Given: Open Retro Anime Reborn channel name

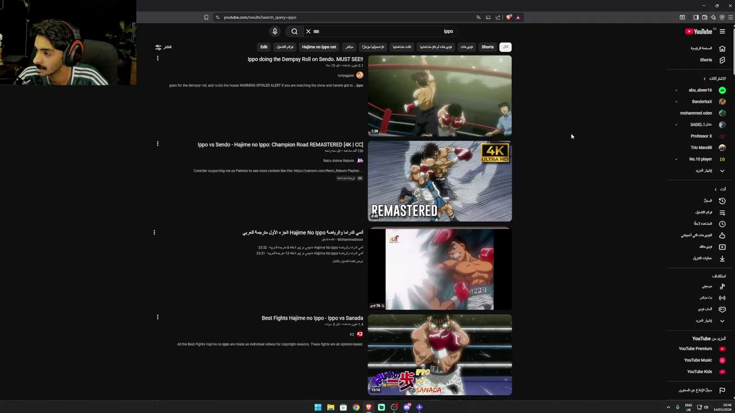Looking at the screenshot, I should tap(338, 161).
